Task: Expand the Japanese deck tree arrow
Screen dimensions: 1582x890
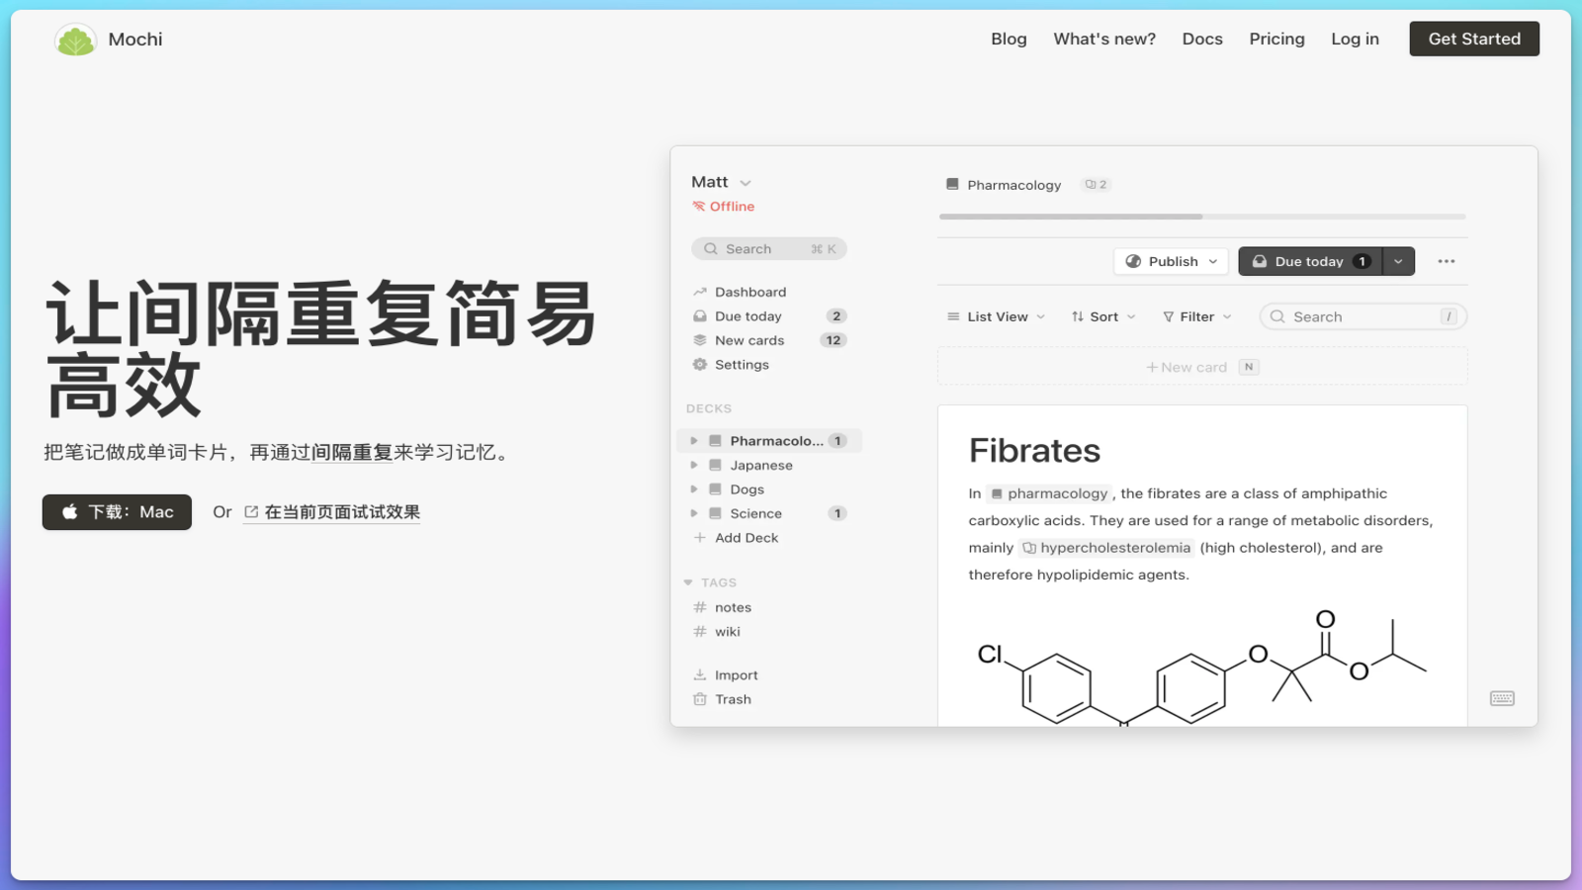Action: 694,465
